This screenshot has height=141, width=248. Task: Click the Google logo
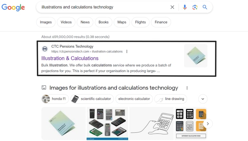13,7
